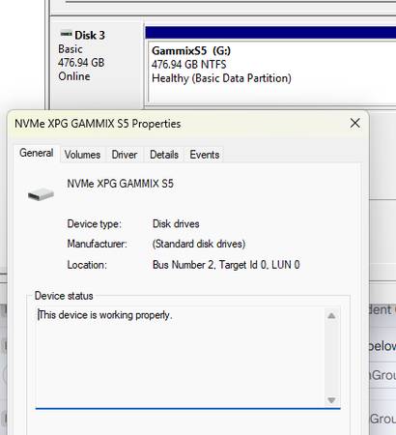The height and width of the screenshot is (435, 396).
Task: Switch to the Driver tab
Action: tap(125, 155)
